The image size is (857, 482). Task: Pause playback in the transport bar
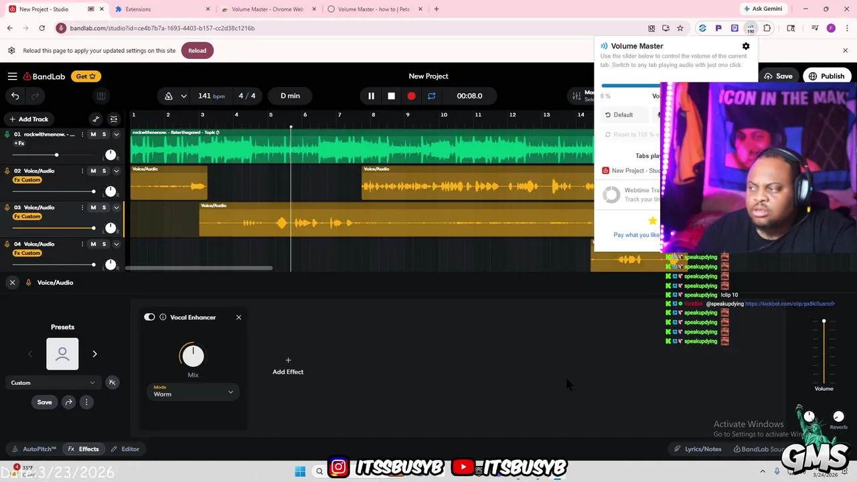click(x=371, y=96)
